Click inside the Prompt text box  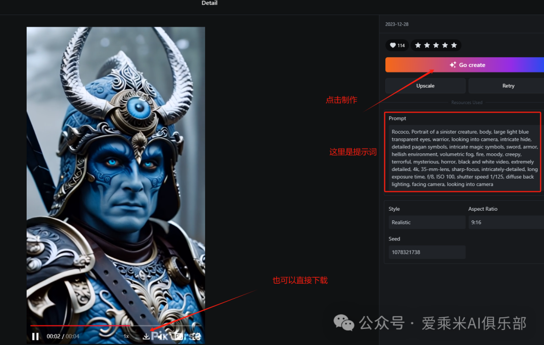pos(462,158)
